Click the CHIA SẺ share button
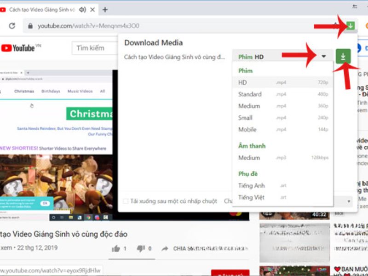This screenshot has height=276, width=368. click(205, 248)
